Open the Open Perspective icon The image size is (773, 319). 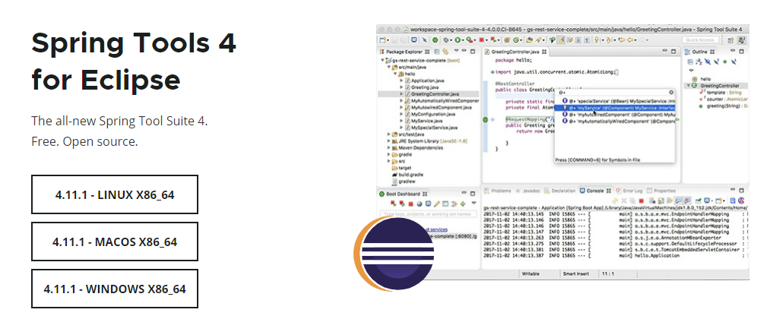(x=730, y=40)
